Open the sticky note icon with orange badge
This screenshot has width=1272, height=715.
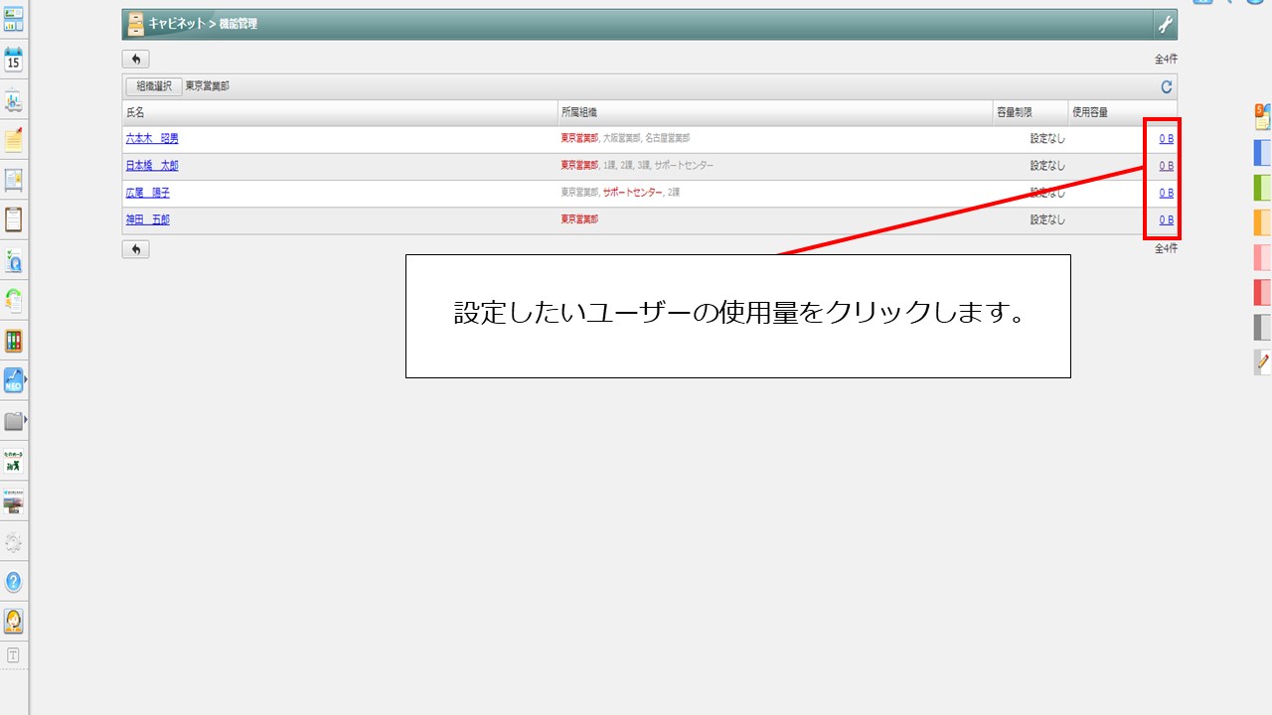pyautogui.click(x=1262, y=117)
